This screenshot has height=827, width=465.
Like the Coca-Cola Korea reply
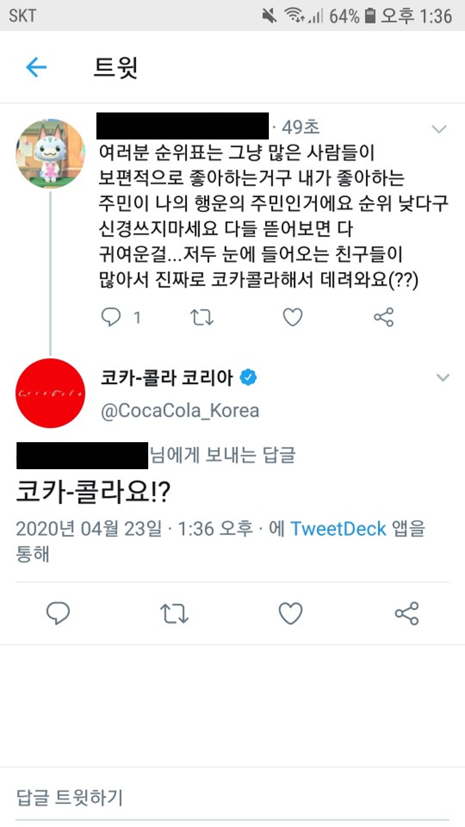coord(290,613)
